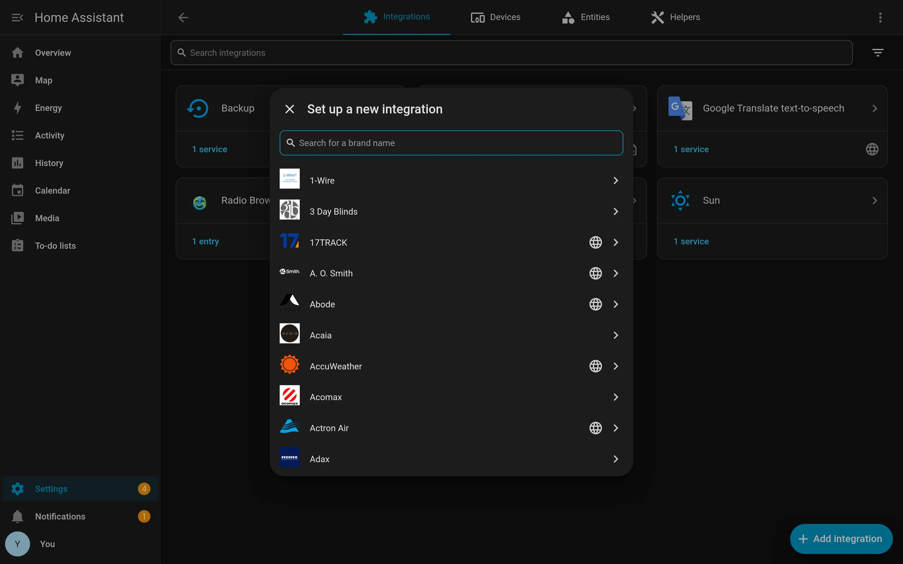Click the Add integration button
The width and height of the screenshot is (903, 564).
tap(841, 539)
